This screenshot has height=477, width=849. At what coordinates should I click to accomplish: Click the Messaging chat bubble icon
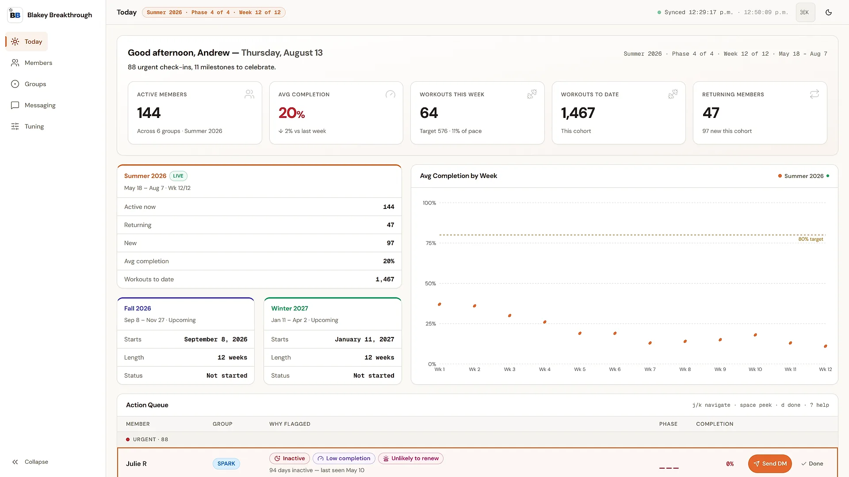tap(15, 105)
